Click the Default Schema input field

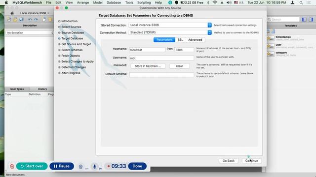click(161, 75)
